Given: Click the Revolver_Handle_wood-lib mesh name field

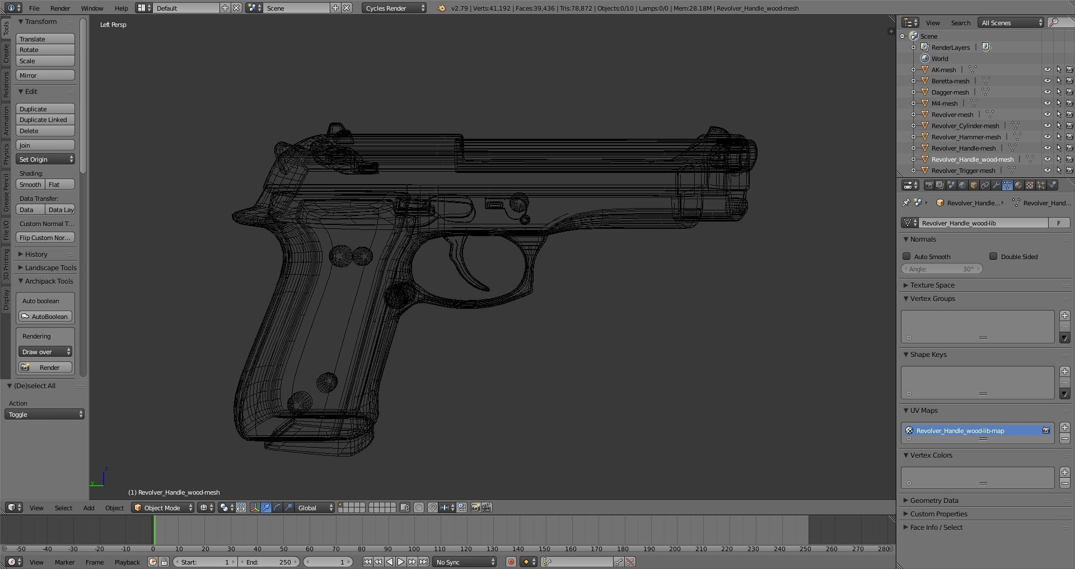Looking at the screenshot, I should coord(983,223).
